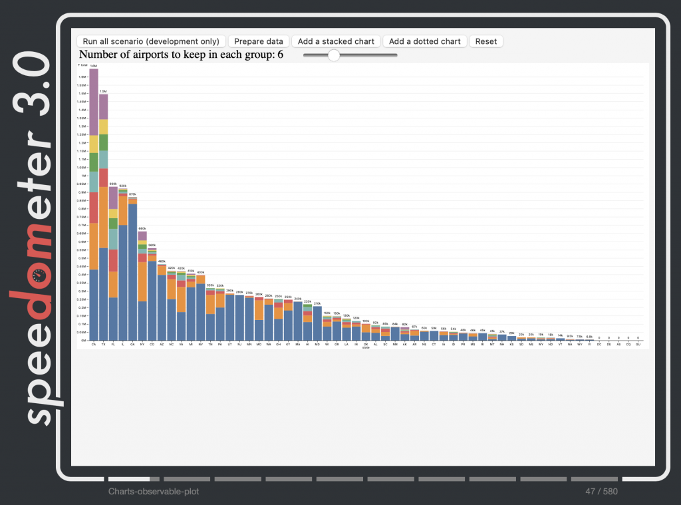This screenshot has width=681, height=505.
Task: Click the 1.6M total label above CA
Action: [94, 67]
